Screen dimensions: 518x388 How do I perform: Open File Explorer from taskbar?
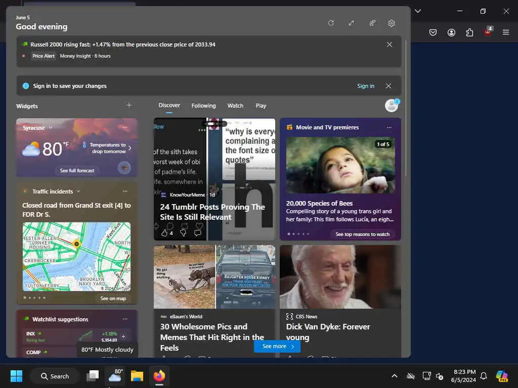[x=137, y=376]
